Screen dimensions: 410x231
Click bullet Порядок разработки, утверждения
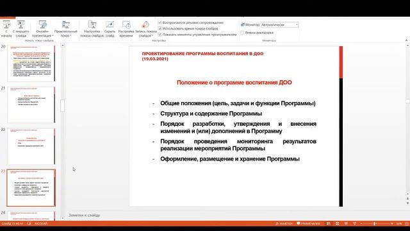click(238, 127)
